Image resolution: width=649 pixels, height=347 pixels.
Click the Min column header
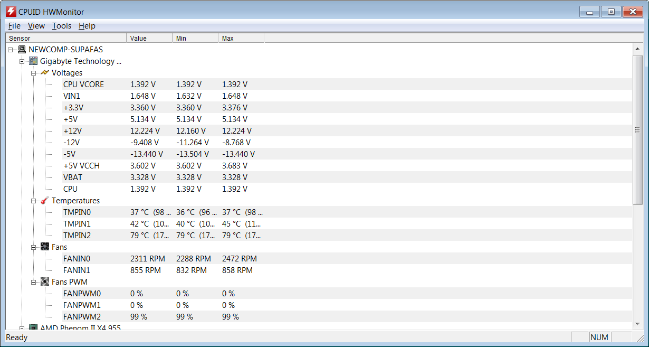pyautogui.click(x=195, y=38)
